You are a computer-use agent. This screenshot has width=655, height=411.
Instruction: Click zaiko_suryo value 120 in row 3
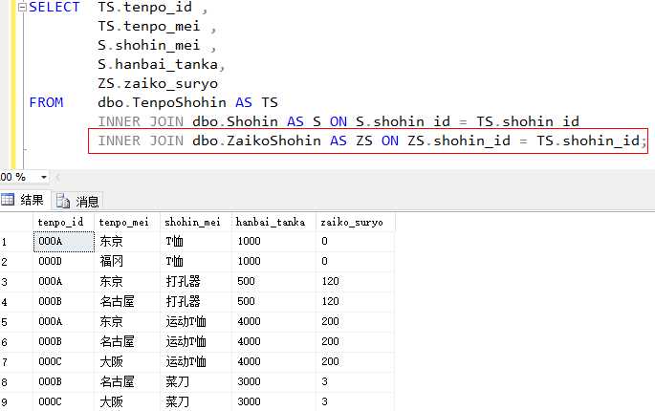[355, 282]
